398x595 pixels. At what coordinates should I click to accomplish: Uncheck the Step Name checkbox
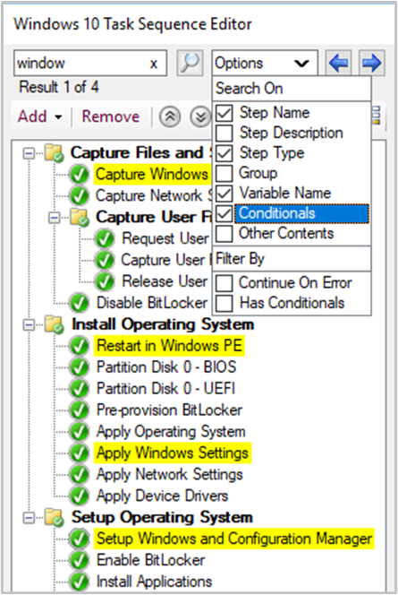[224, 113]
